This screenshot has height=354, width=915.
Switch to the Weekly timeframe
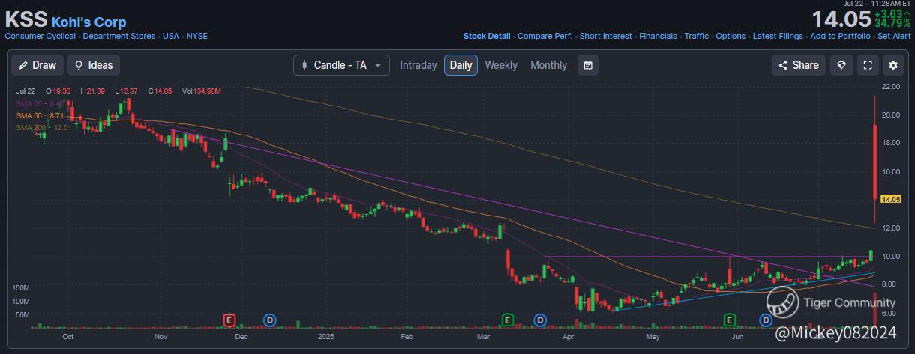(x=501, y=65)
